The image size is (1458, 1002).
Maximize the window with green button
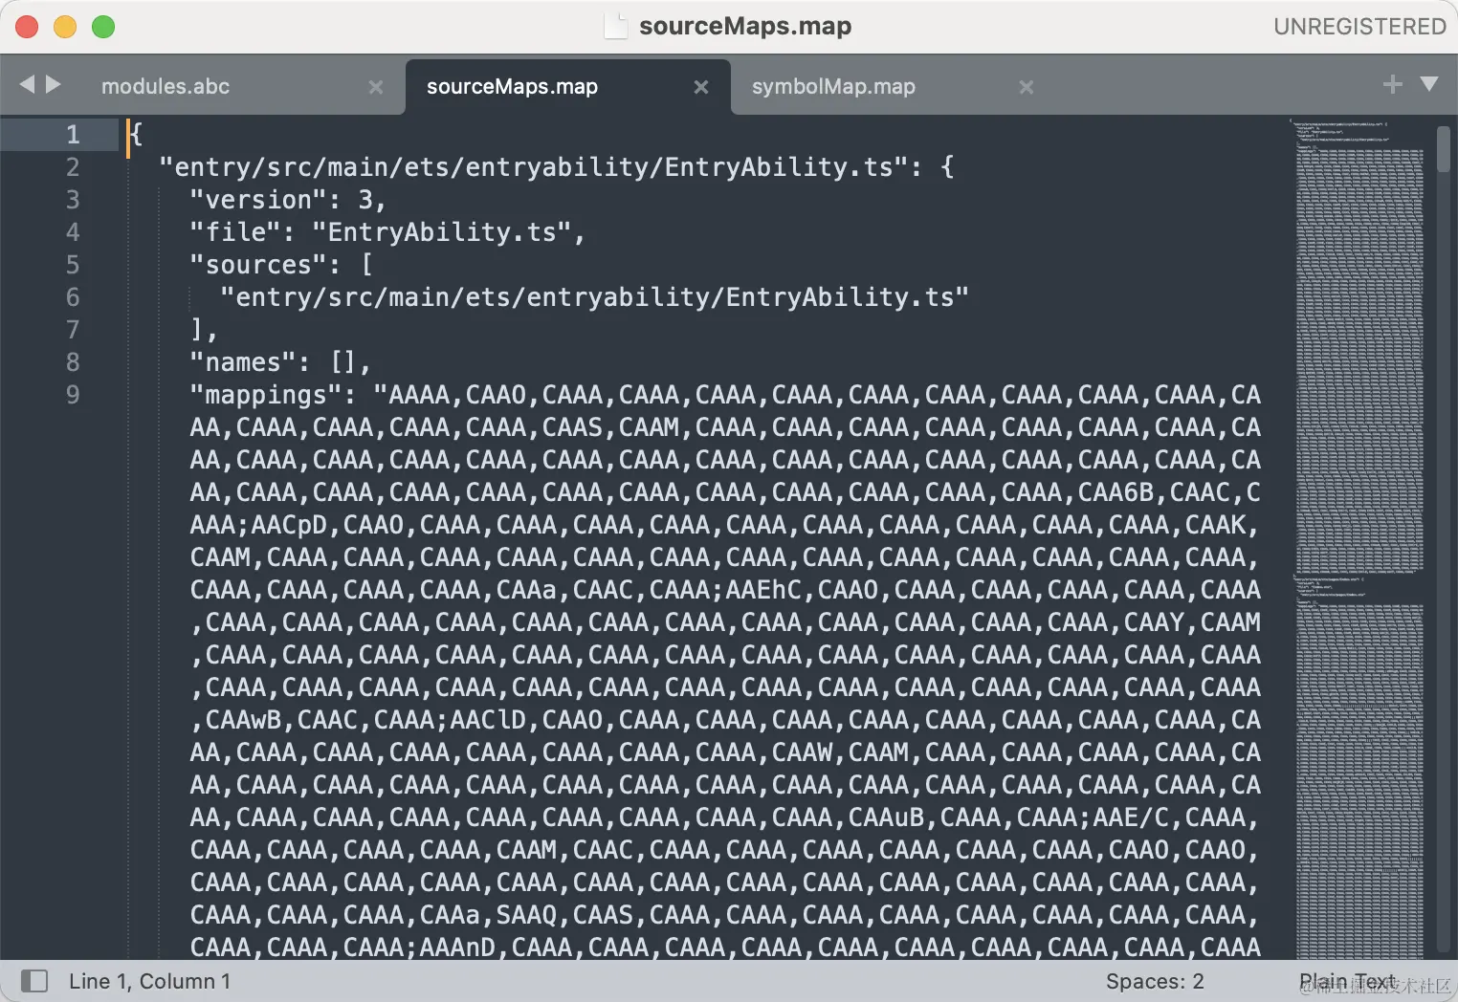pos(103,27)
